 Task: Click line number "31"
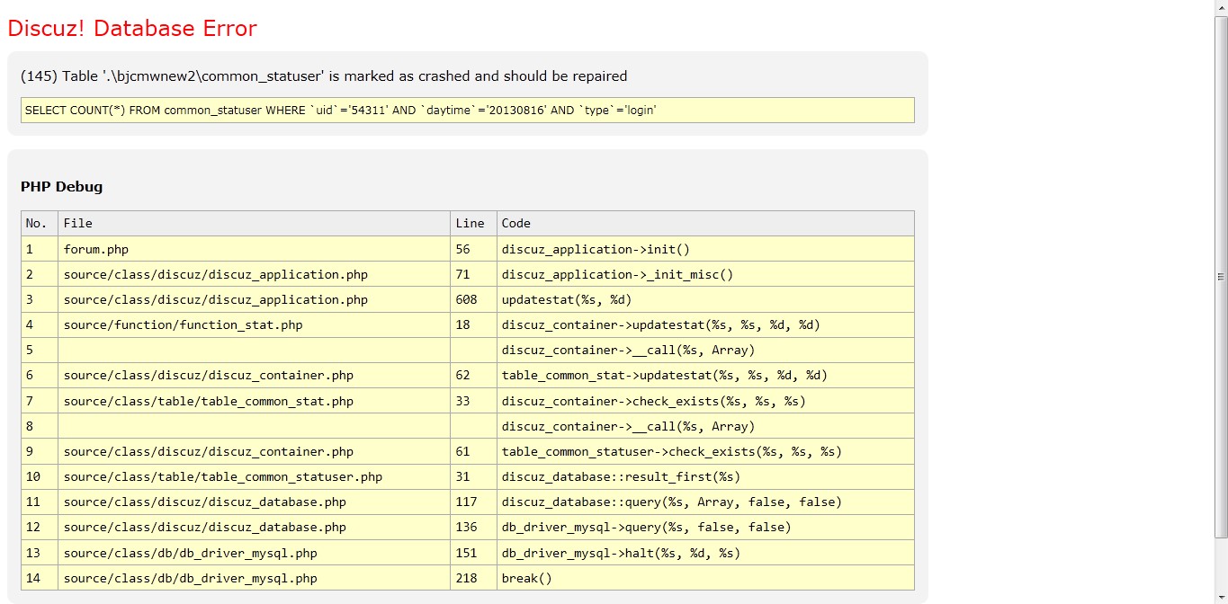(473, 476)
